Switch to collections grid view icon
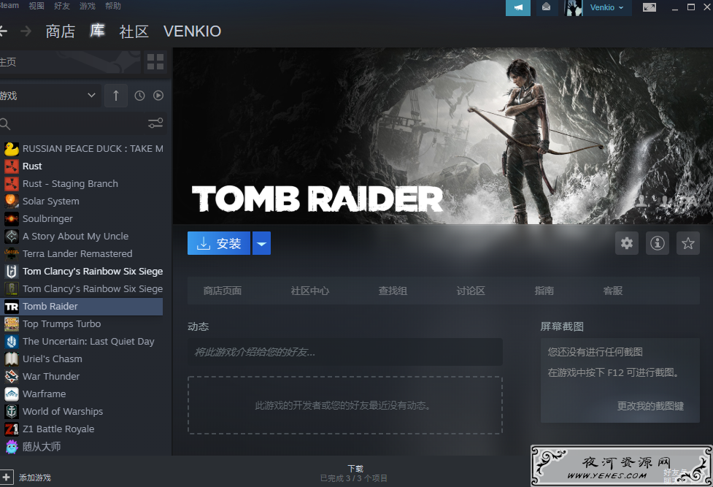713x487 pixels. (x=155, y=62)
